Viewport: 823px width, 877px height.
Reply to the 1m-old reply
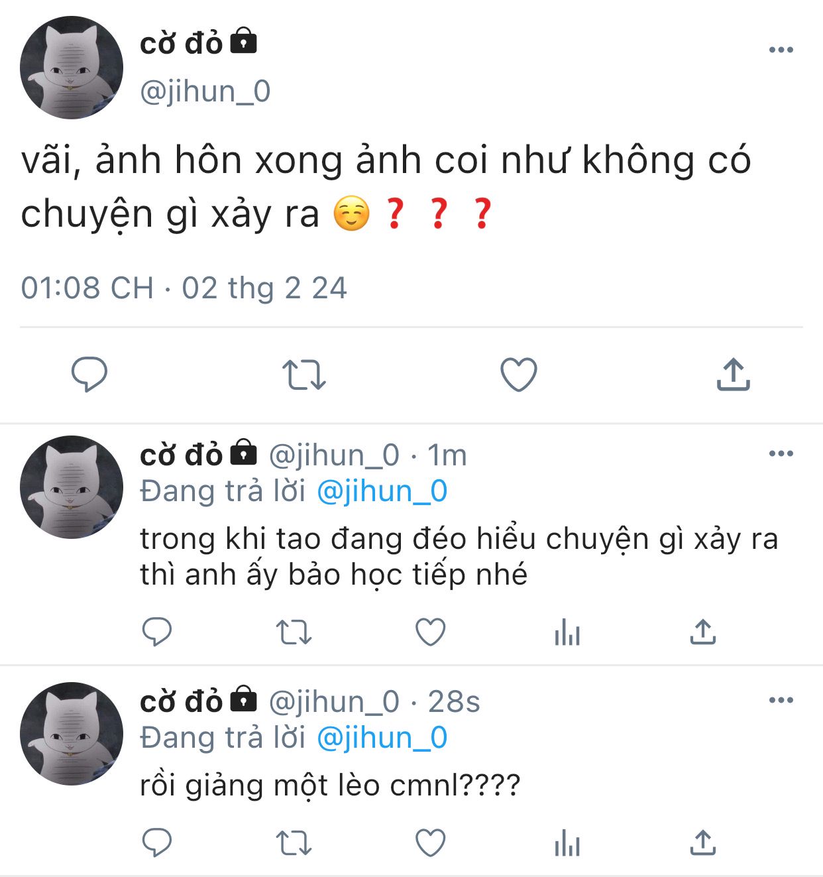157,632
